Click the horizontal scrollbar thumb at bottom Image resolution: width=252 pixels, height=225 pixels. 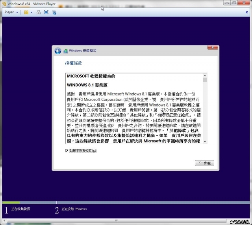click(117, 221)
